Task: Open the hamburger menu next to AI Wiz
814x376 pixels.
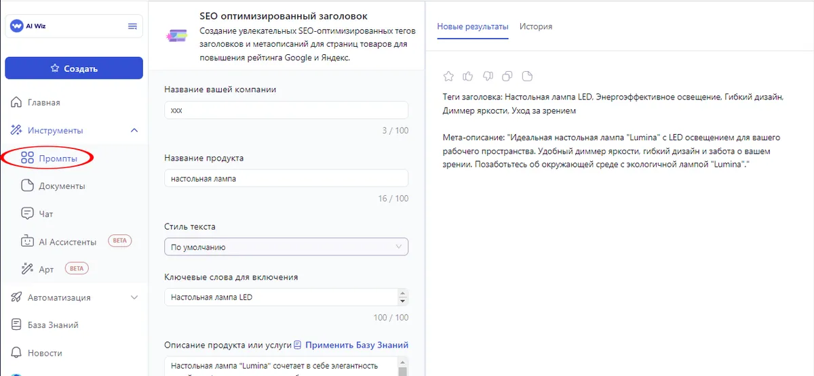Action: click(132, 26)
